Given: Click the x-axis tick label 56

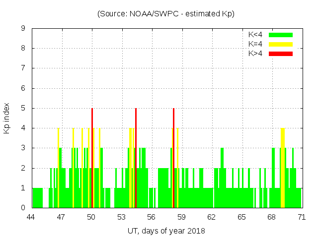Looking at the screenshot, I should point(152,217).
